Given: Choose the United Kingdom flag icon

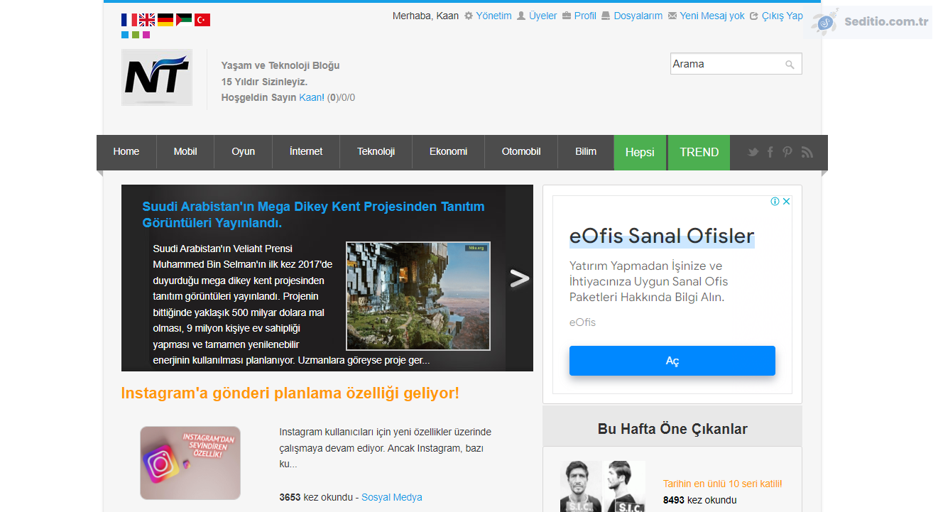Looking at the screenshot, I should click(x=147, y=20).
